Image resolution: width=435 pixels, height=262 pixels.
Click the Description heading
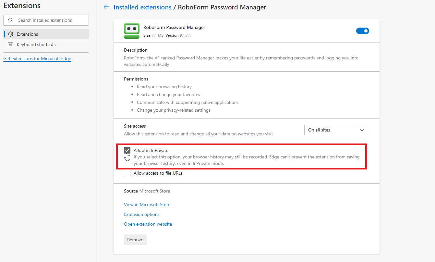click(136, 50)
